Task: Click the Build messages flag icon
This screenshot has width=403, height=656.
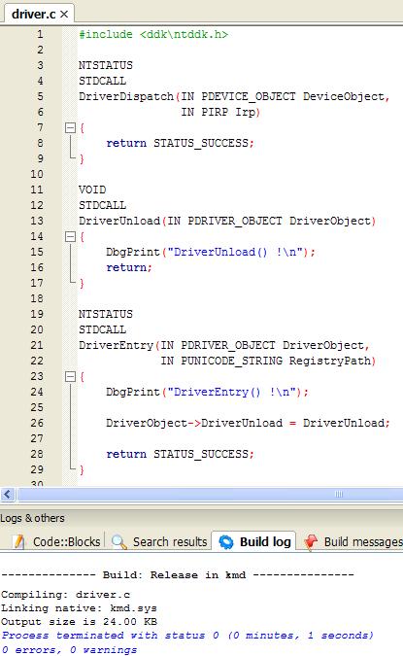Action: [311, 541]
